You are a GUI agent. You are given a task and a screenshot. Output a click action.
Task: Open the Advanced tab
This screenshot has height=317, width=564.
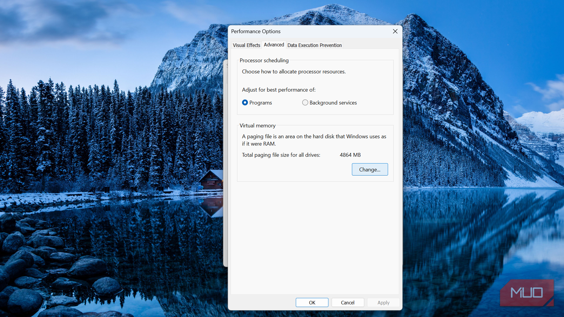click(x=274, y=45)
